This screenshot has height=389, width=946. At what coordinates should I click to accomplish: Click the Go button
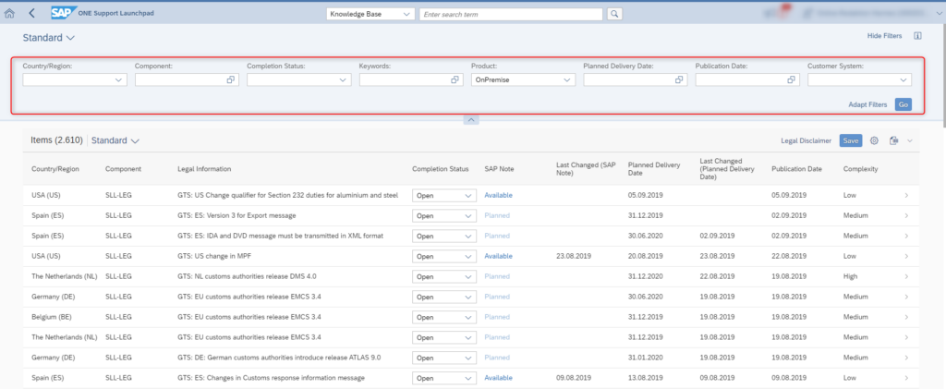point(904,104)
